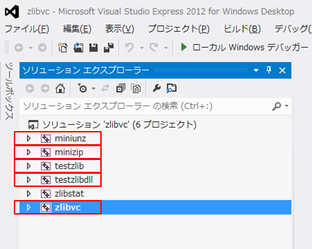
Task: Open the ファイル(F) menu
Action: coord(27,29)
